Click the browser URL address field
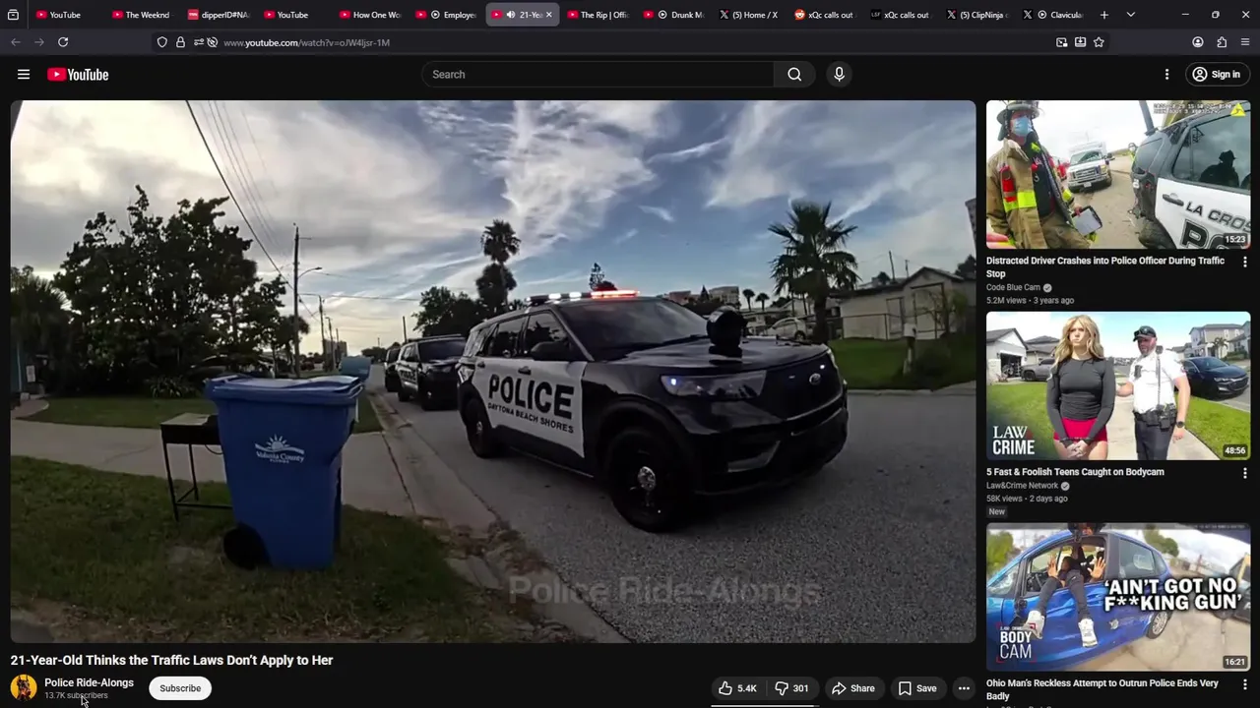1260x708 pixels. pyautogui.click(x=630, y=42)
